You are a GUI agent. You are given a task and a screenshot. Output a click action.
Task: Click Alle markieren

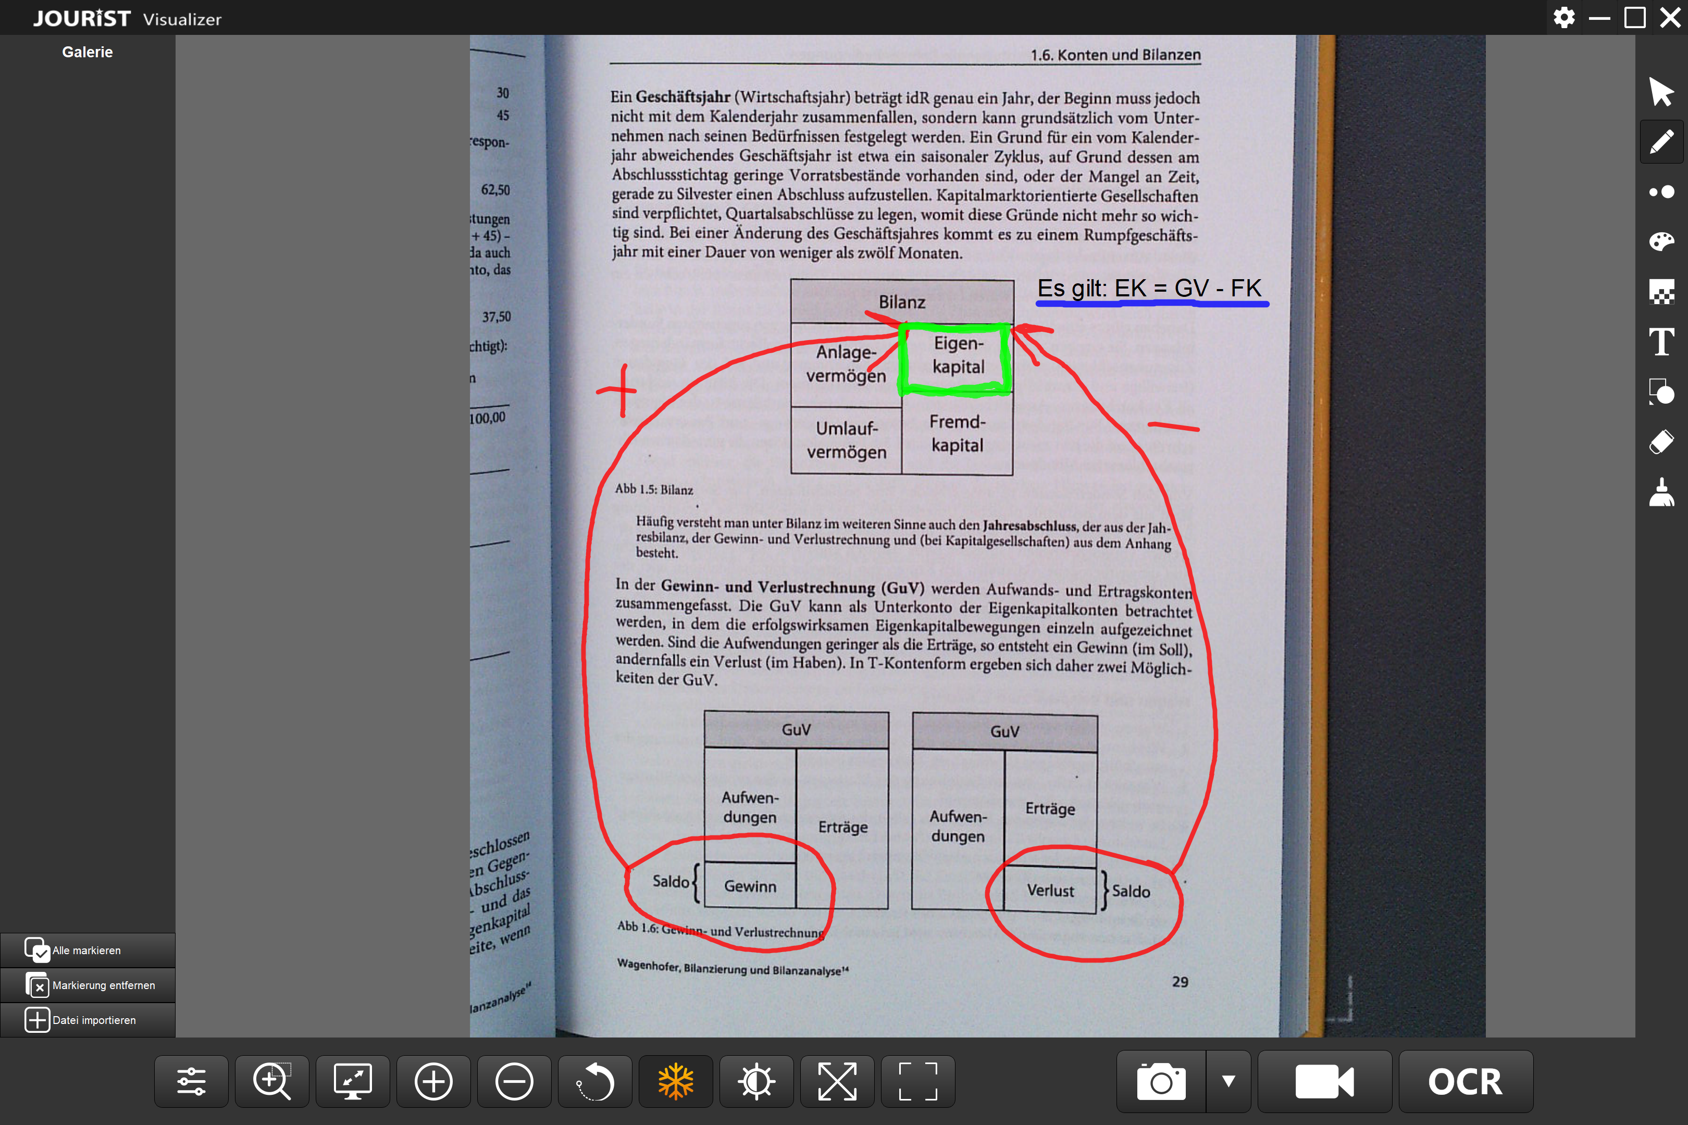click(87, 950)
